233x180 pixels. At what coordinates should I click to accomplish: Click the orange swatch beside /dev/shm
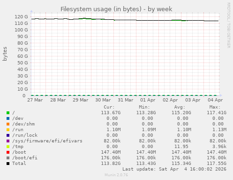click(x=8, y=124)
